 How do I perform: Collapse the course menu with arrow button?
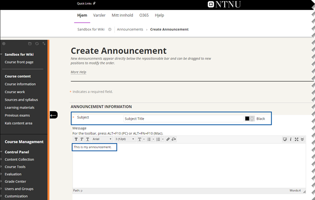pyautogui.click(x=54, y=115)
